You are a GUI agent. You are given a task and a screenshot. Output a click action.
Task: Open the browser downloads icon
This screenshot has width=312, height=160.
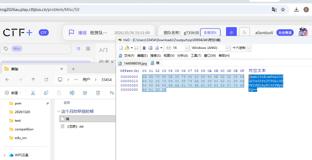click(297, 10)
